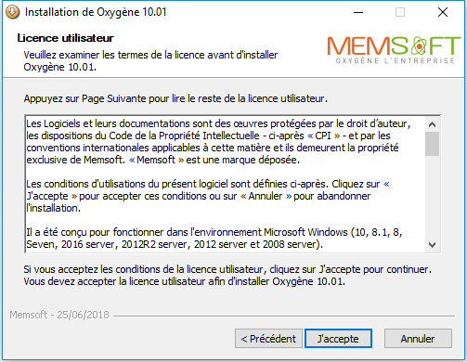Click the installer icon in the title bar
The image size is (467, 362).
click(13, 12)
